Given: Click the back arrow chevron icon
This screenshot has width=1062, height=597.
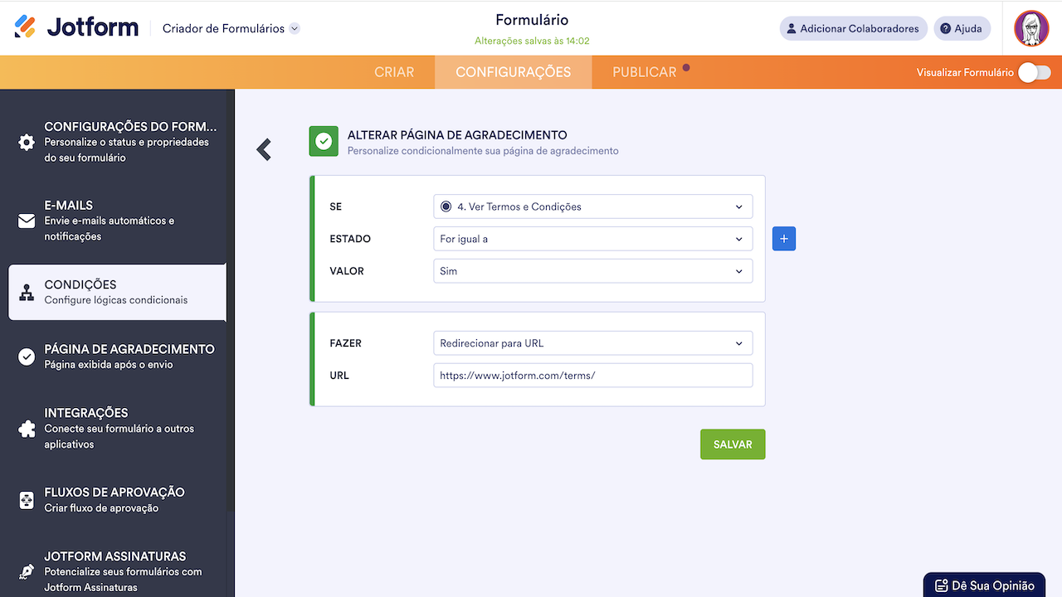Looking at the screenshot, I should pyautogui.click(x=264, y=149).
